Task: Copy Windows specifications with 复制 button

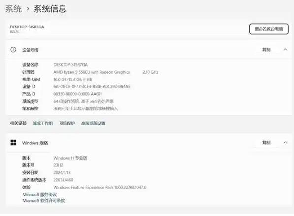Action: (x=266, y=143)
